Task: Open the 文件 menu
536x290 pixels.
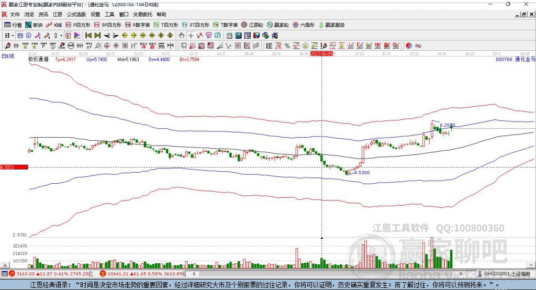Action: pyautogui.click(x=15, y=14)
